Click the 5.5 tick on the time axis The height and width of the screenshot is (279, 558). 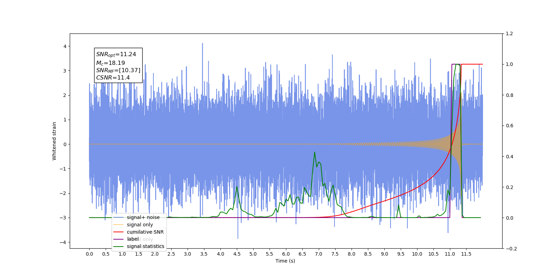270,254
